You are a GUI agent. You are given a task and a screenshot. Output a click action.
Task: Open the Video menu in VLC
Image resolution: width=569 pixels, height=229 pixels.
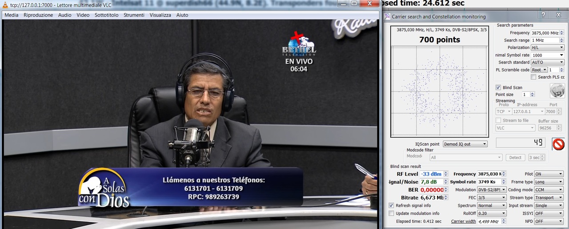pyautogui.click(x=83, y=15)
